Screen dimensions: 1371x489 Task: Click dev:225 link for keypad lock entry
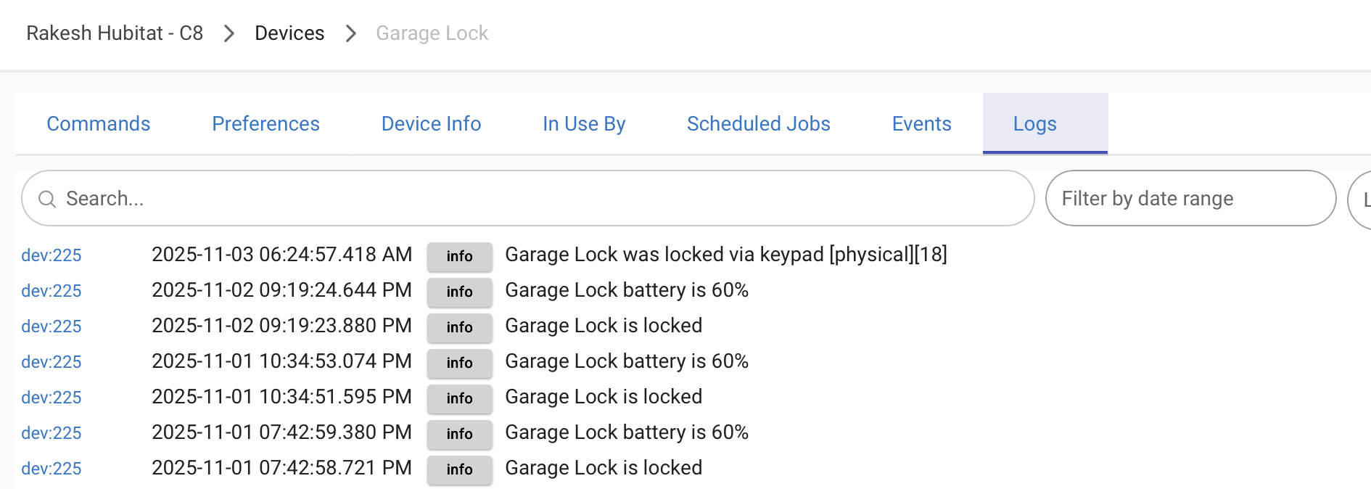pos(52,255)
